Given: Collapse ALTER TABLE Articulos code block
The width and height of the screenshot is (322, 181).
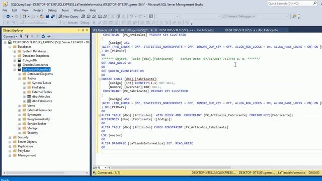Looking at the screenshot, I should [100, 115].
